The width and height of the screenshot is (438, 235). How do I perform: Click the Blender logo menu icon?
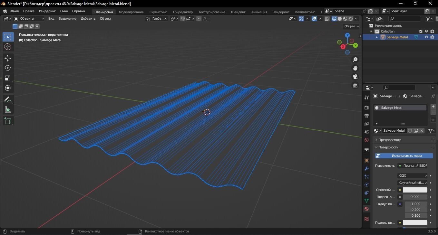[x=5, y=11]
